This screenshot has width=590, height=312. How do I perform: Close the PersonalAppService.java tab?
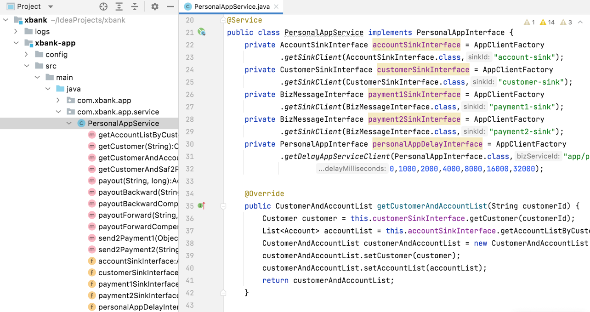click(x=276, y=6)
